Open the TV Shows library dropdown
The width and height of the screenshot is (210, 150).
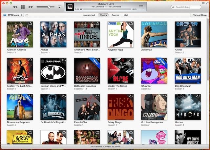(x=13, y=15)
